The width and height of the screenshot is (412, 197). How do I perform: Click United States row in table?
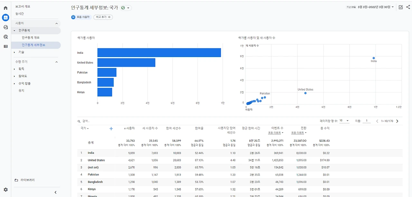[x=240, y=160]
